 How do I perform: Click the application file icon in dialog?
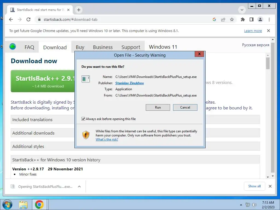[86, 79]
